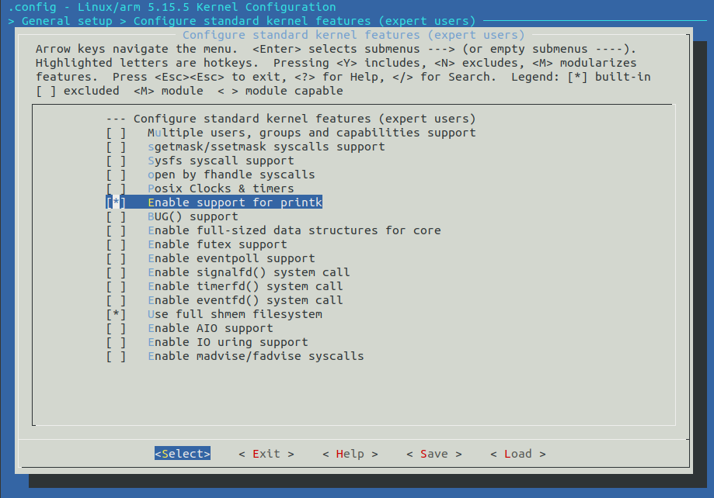Select the 'open by fhandle syscalls' entry text
Viewport: 714px width, 498px height.
point(232,175)
